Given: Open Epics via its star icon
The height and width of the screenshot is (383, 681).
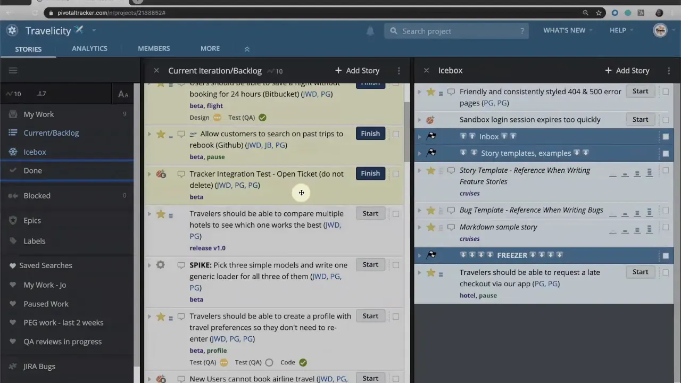Looking at the screenshot, I should (13, 220).
